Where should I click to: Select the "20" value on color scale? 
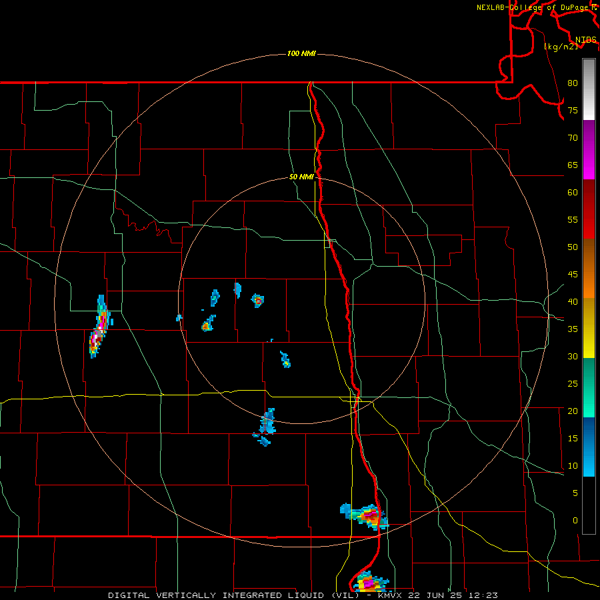click(x=573, y=411)
